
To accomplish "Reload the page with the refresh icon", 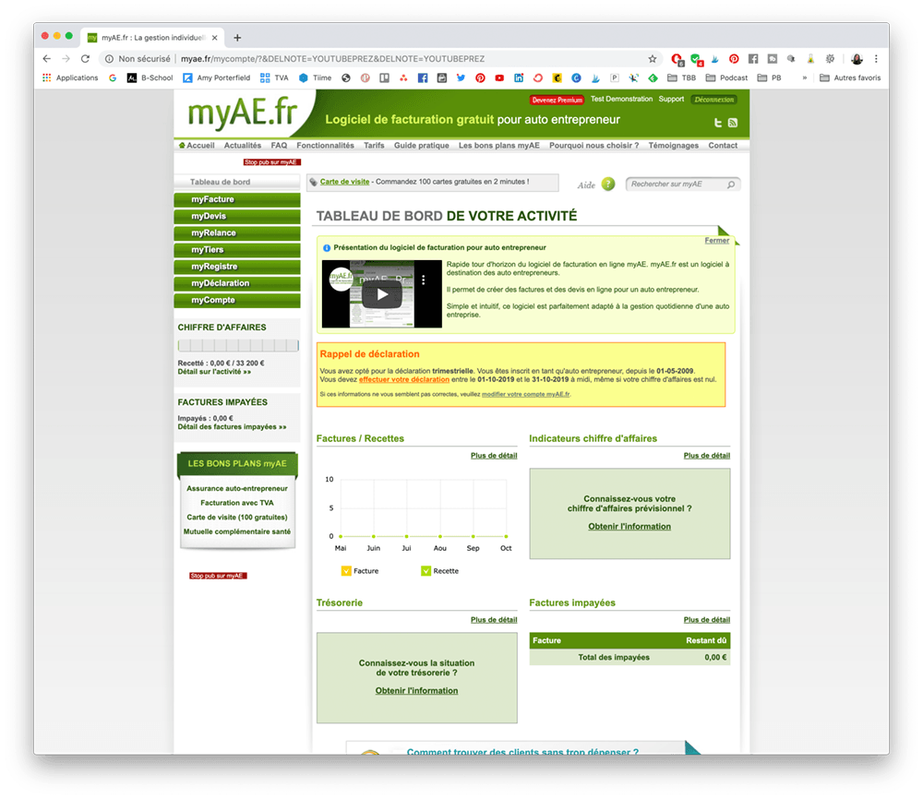I will 85,59.
